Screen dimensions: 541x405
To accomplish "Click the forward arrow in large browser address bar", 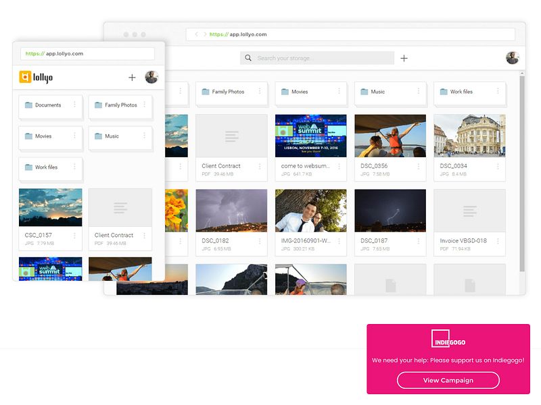I will (205, 34).
